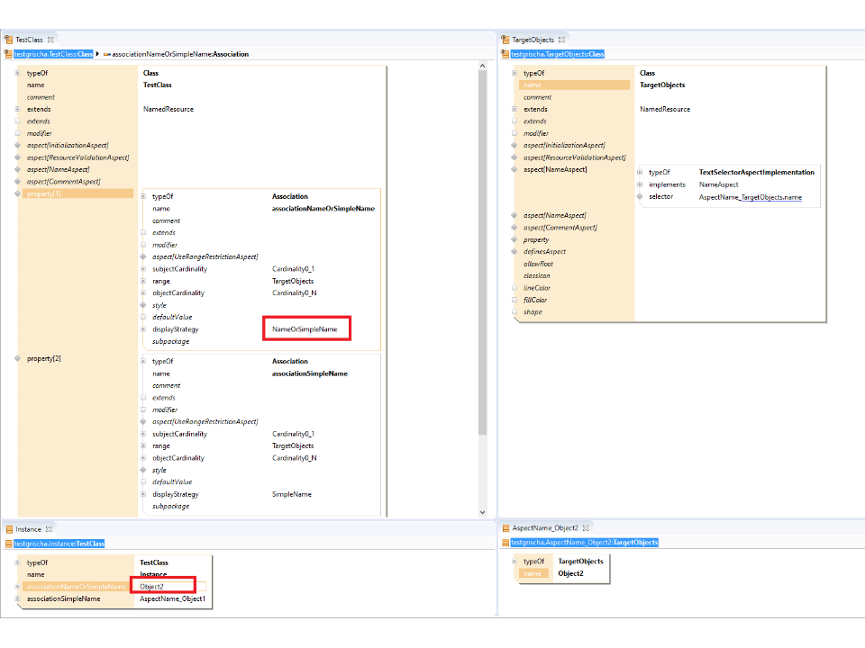Viewport: 865px width, 648px height.
Task: Expand the typeOf row in TestClass panel
Action: click(17, 73)
